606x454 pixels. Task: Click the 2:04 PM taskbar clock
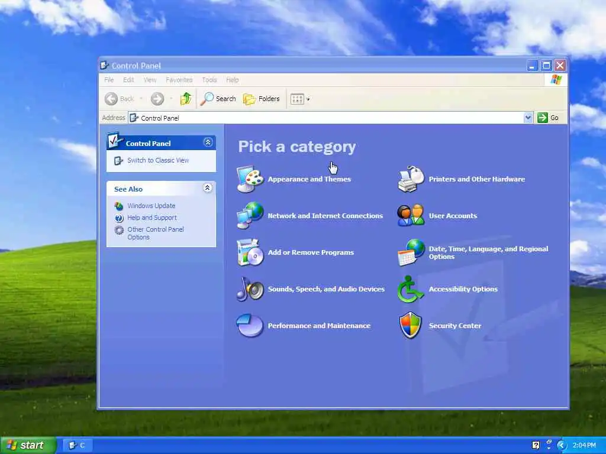[584, 446]
